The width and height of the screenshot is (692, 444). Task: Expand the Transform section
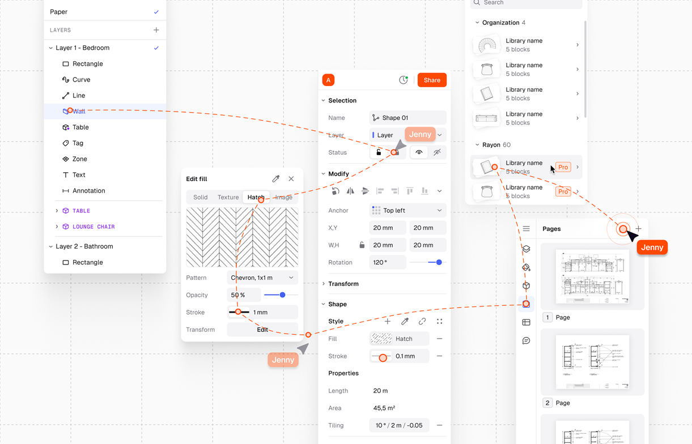pyautogui.click(x=343, y=284)
